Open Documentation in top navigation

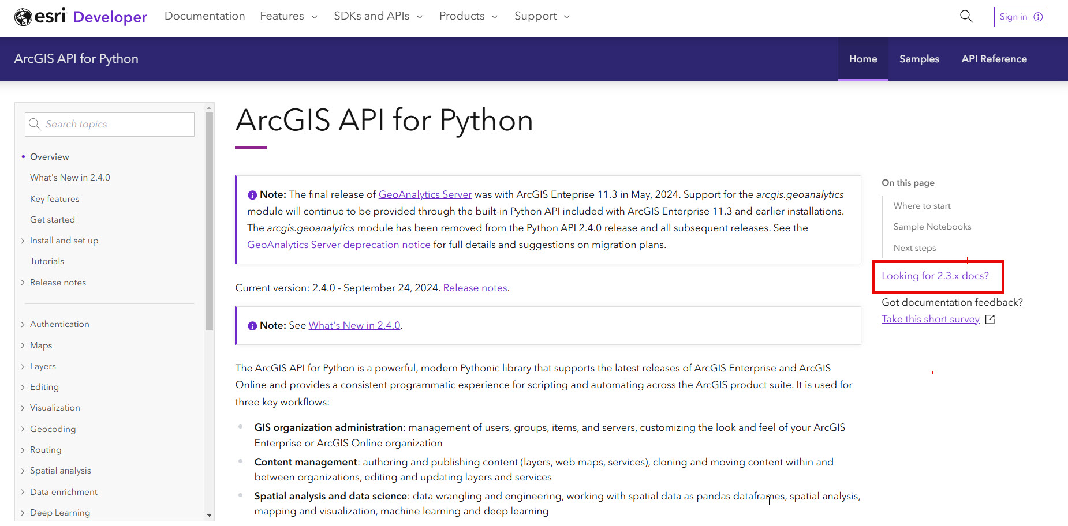coord(204,16)
